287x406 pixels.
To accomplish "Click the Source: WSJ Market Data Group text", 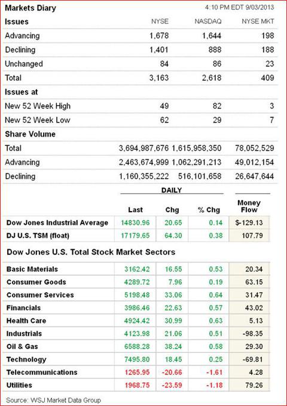I will click(53, 400).
